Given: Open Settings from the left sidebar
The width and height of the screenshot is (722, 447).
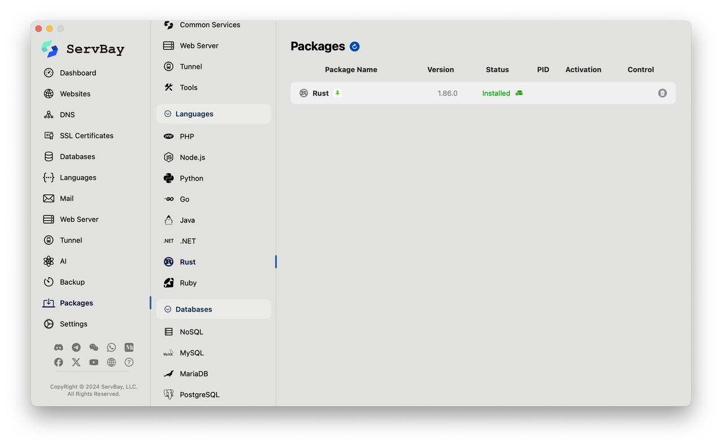Looking at the screenshot, I should tap(73, 324).
